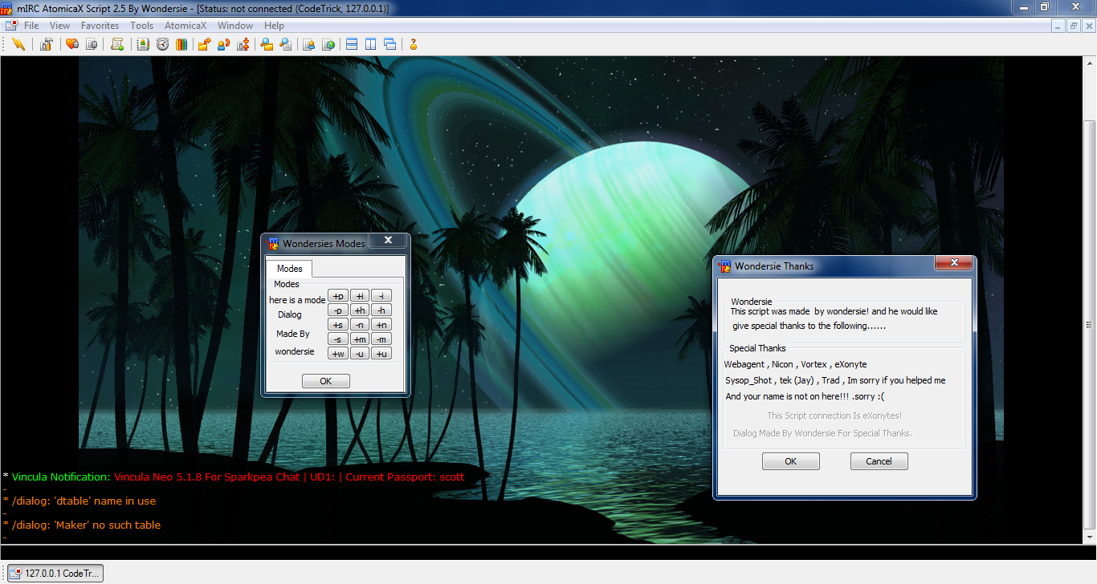Click the Notify List person page icon
The image size is (1097, 584).
(x=308, y=44)
